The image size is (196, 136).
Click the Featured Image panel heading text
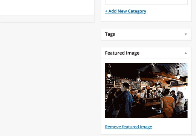tap(122, 53)
